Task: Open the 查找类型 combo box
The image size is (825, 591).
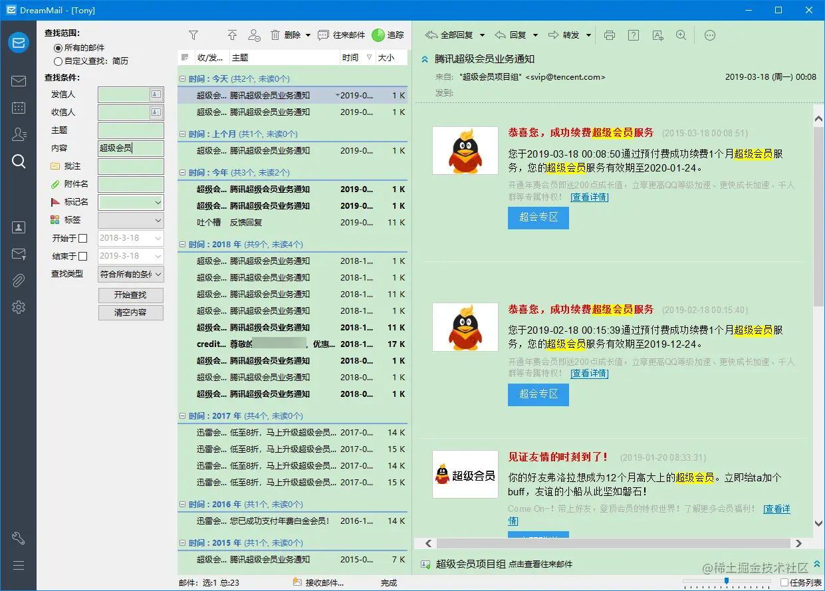Action: point(131,274)
